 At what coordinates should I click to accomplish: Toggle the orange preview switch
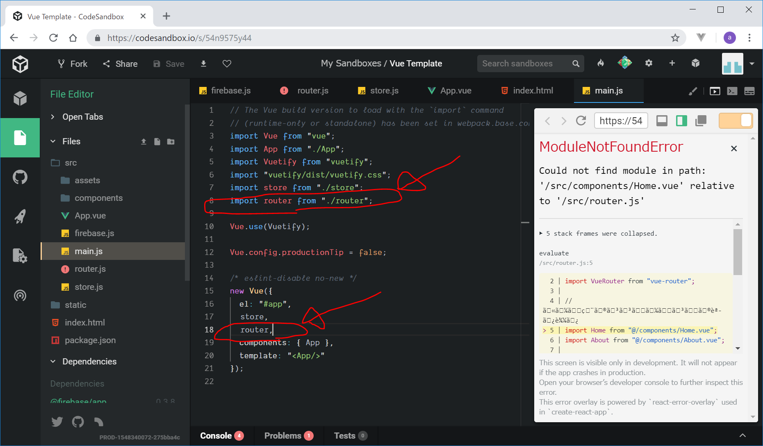point(736,121)
